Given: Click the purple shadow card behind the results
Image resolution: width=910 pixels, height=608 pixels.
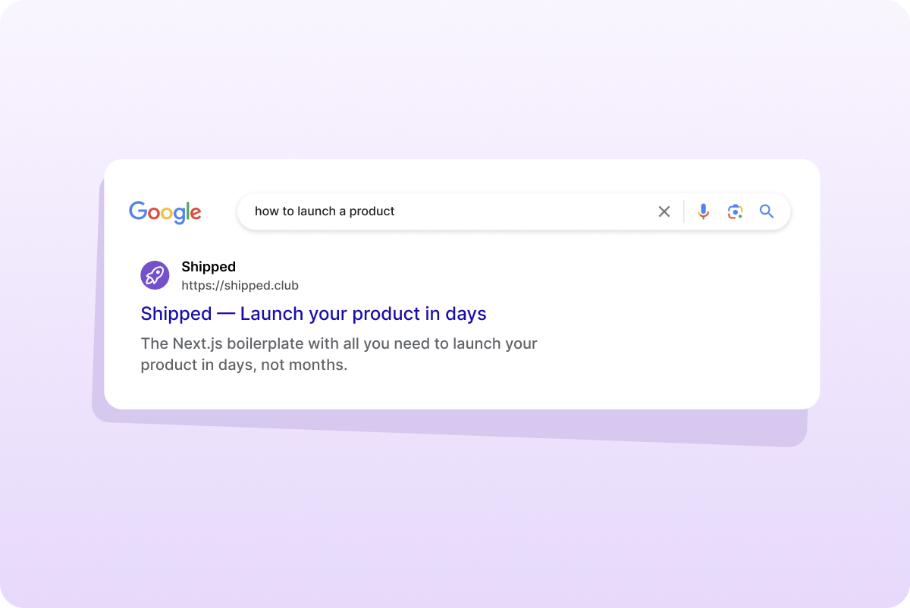Looking at the screenshot, I should 455,427.
